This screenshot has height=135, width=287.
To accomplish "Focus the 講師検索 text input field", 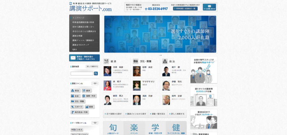I will click(82, 74).
